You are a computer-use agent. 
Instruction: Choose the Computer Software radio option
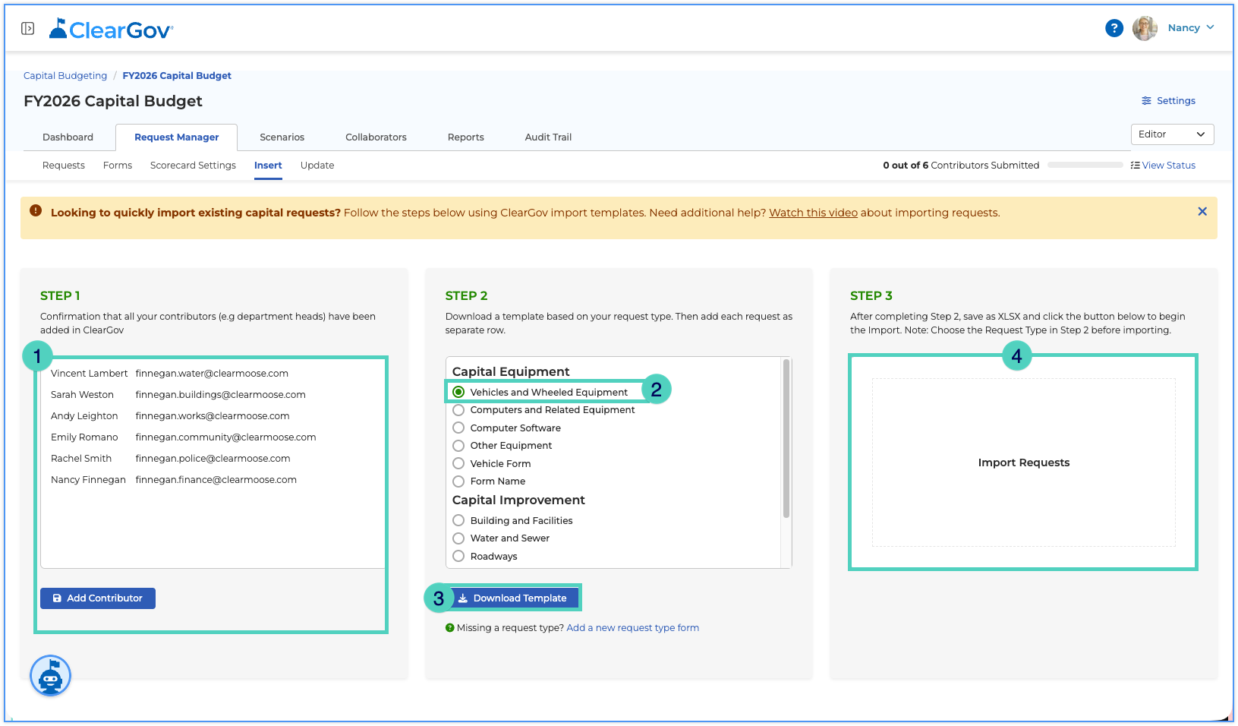coord(458,428)
